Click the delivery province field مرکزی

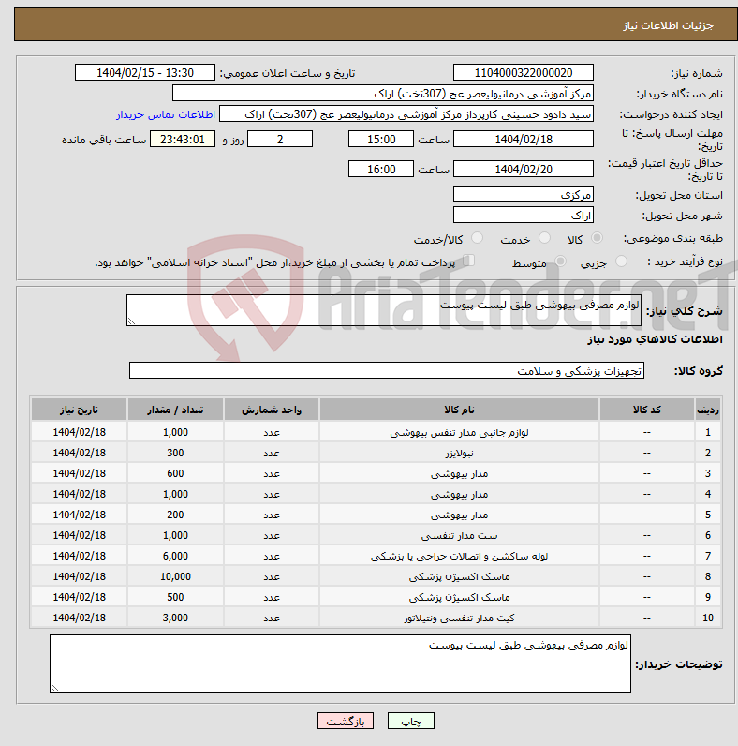(524, 194)
